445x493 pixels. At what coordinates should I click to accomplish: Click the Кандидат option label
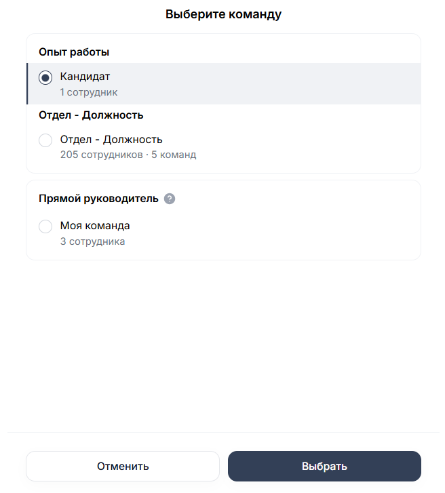[85, 77]
